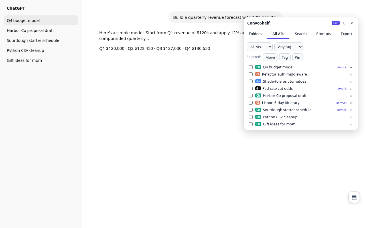
Task: Click #work tag on Q4 budget model
Action: 342,67
